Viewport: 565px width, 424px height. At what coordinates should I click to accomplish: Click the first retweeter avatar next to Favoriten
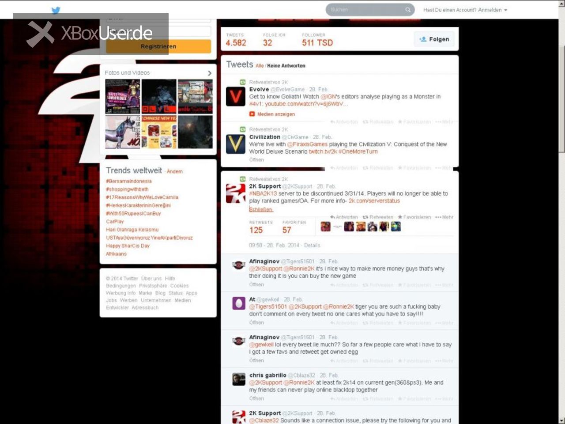tap(325, 227)
